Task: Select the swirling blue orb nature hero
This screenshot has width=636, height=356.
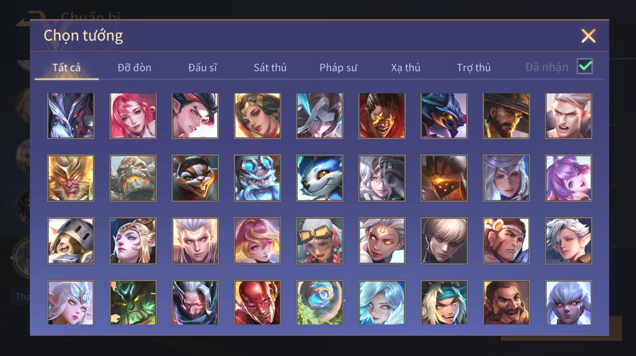Action: click(320, 302)
